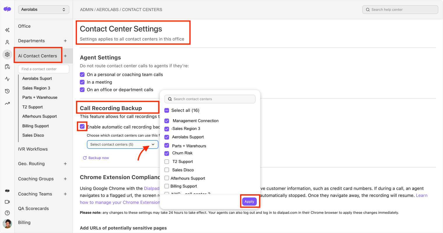This screenshot has height=233, width=443.
Task: Click the Search contact centers field
Action: [x=210, y=99]
